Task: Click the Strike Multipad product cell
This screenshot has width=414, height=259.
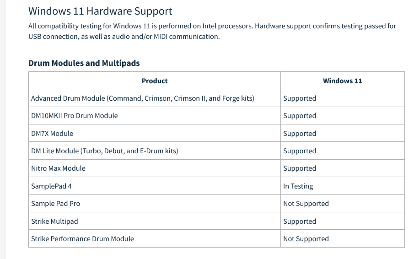Action: point(155,221)
